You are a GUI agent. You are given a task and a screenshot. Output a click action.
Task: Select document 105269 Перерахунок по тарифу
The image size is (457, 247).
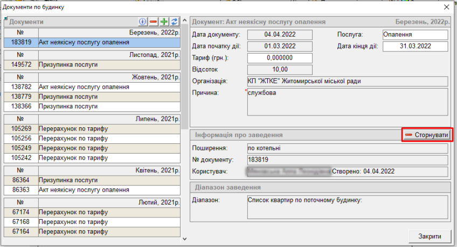coord(92,129)
